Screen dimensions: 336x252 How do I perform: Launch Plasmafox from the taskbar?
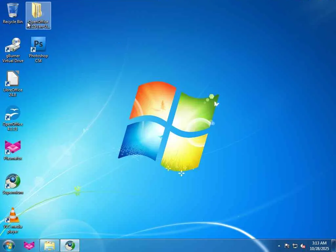(x=29, y=245)
